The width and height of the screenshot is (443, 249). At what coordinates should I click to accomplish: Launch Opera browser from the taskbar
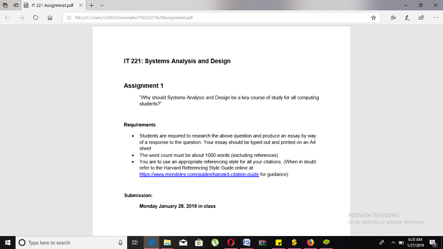tap(231, 242)
